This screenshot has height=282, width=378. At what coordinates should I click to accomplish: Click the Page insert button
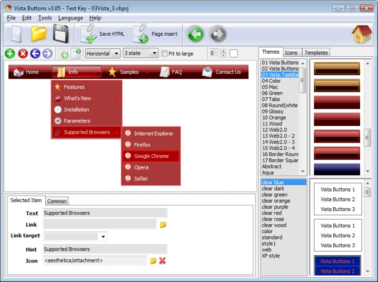coord(155,34)
